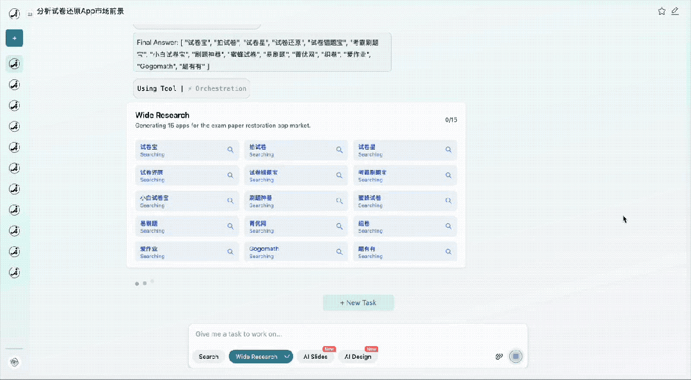Click the search icon on the Gogomath card
The height and width of the screenshot is (380, 691).
pyautogui.click(x=340, y=252)
